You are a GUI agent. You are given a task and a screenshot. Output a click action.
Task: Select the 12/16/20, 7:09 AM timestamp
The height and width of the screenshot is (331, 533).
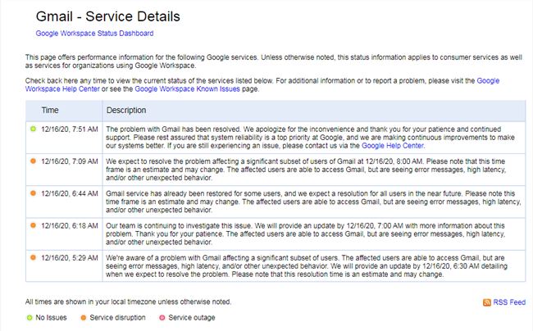(70, 161)
